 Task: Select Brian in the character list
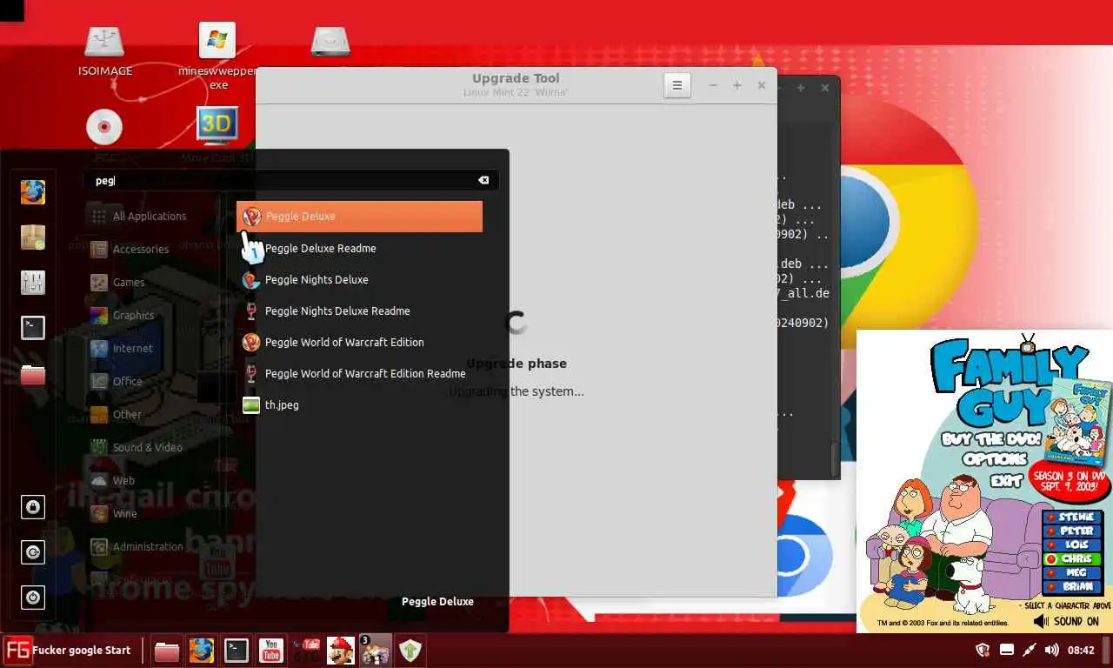pos(1072,586)
